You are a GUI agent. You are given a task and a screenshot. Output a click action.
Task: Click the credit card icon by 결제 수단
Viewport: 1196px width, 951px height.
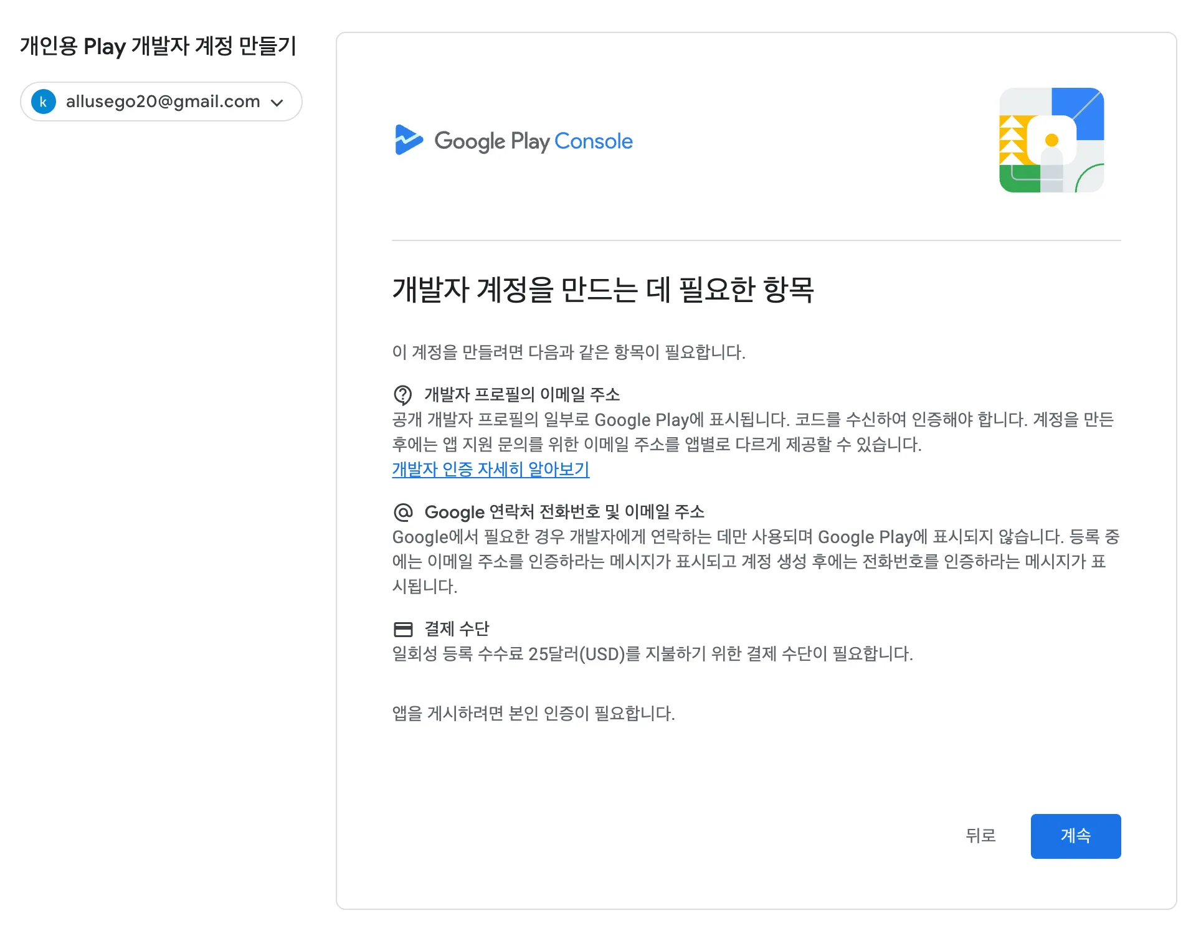pos(403,629)
